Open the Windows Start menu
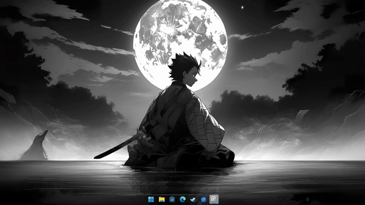 (x=151, y=199)
